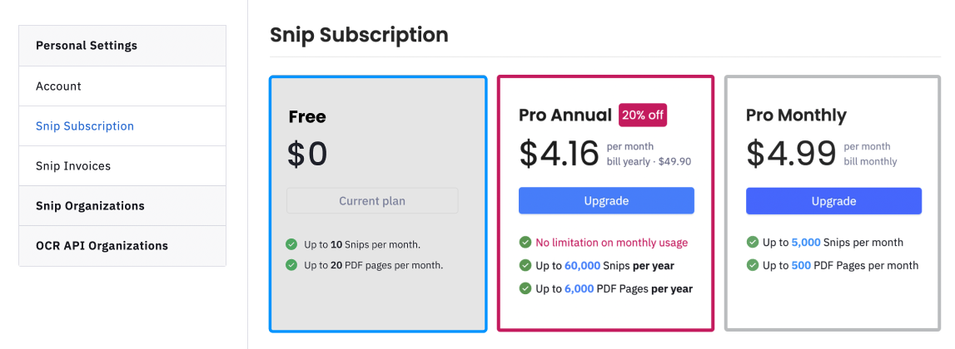The image size is (955, 349).
Task: Go to Snip Organizations section
Action: point(122,205)
